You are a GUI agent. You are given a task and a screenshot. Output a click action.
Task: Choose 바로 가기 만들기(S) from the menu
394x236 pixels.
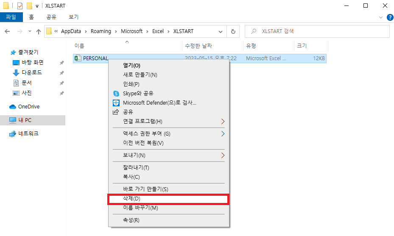169,189
